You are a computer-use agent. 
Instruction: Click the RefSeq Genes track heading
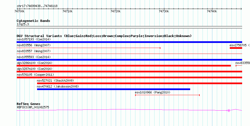tap(28, 104)
